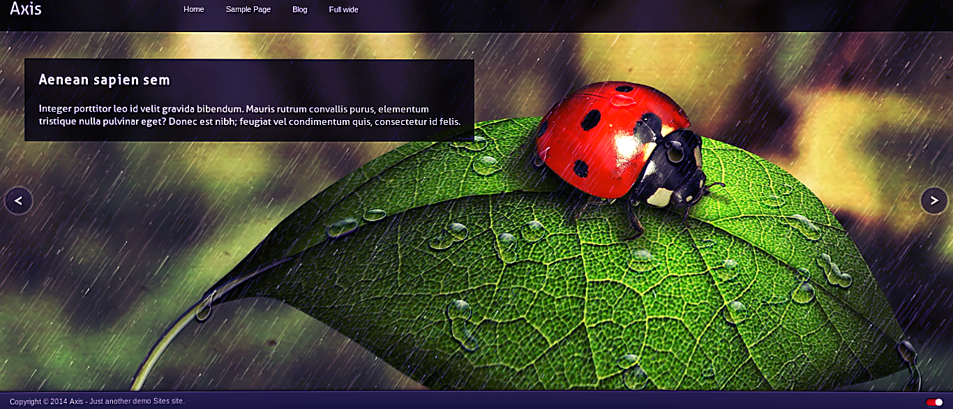Go to the previous slide arrow
This screenshot has height=409, width=953.
(19, 201)
